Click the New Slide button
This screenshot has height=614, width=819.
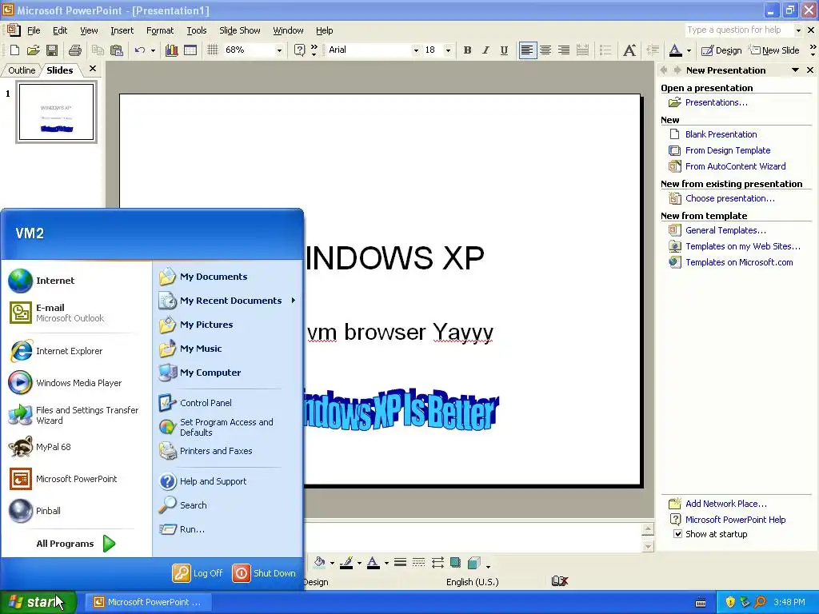(x=774, y=50)
